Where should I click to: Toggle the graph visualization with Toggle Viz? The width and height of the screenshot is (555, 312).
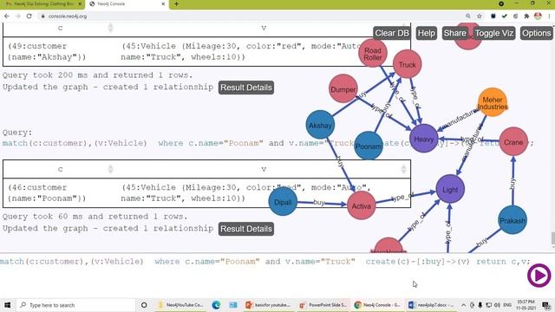[x=494, y=33]
